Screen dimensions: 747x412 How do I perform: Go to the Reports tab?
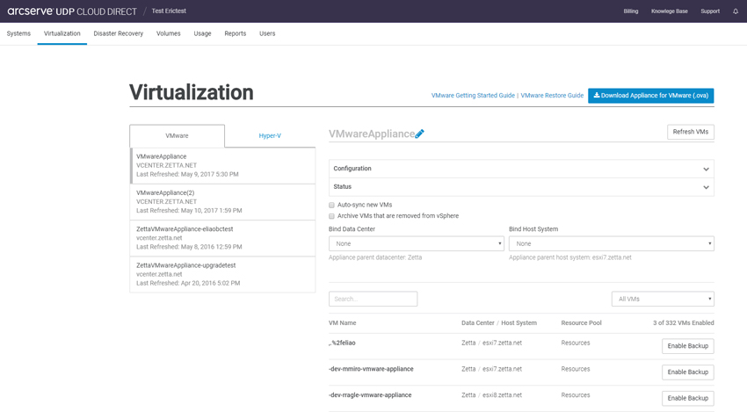click(x=236, y=33)
